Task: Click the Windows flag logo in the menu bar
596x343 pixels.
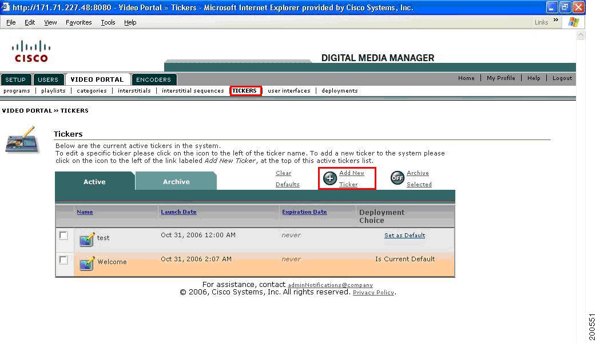Action: (574, 22)
